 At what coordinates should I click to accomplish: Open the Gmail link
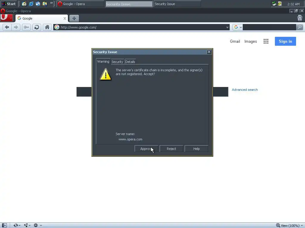pyautogui.click(x=235, y=41)
